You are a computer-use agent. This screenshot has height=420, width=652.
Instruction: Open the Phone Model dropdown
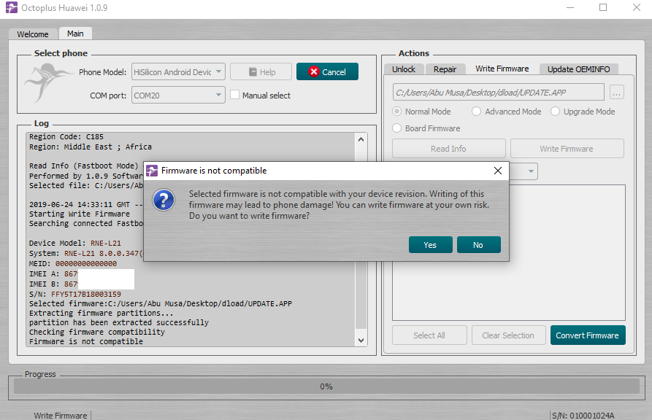[178, 72]
